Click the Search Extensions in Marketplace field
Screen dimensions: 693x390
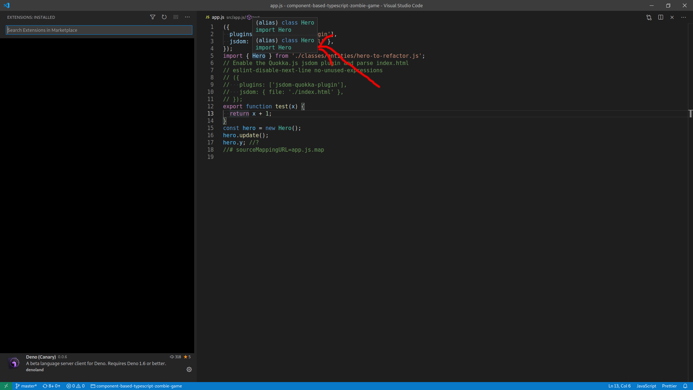[99, 30]
